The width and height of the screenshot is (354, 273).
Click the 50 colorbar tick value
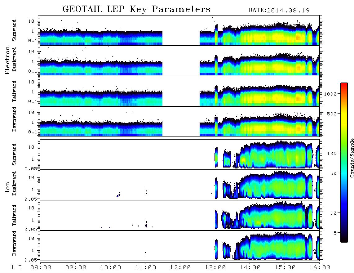(333, 173)
